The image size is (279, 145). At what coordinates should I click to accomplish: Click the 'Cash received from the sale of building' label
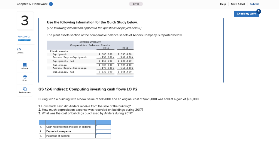[68, 127]
